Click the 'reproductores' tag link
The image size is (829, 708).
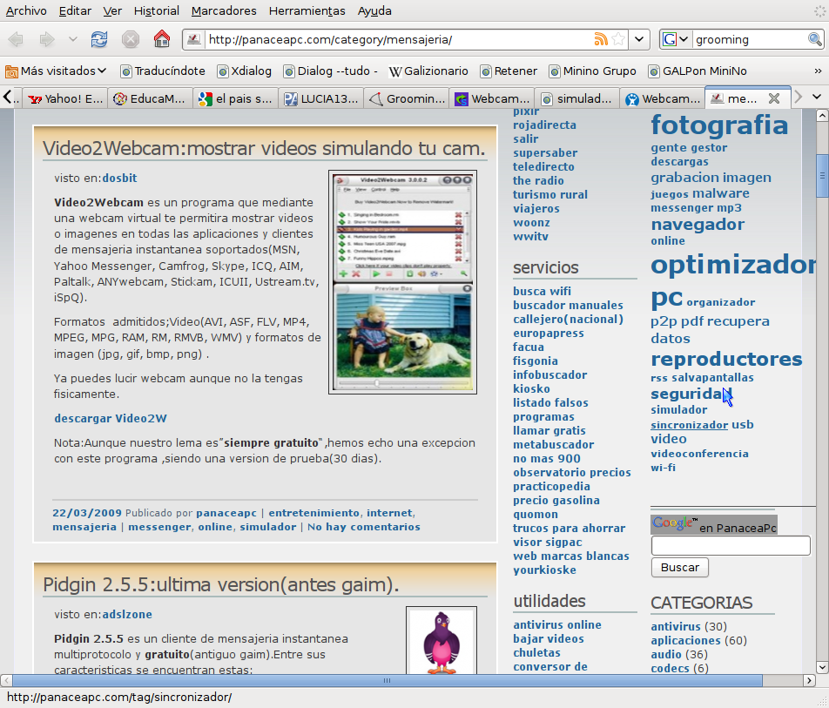pos(726,359)
